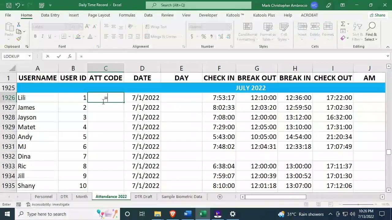This screenshot has height=220, width=392.
Task: Click the AutoSum sigma icon
Action: [x=343, y=24]
